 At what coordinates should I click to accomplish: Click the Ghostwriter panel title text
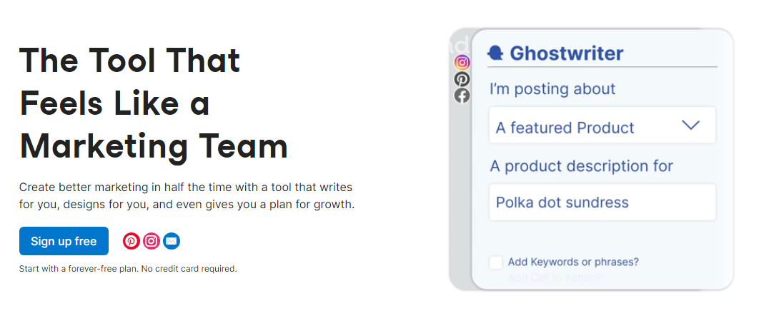(567, 53)
